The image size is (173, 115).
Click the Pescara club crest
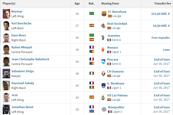click(103, 62)
